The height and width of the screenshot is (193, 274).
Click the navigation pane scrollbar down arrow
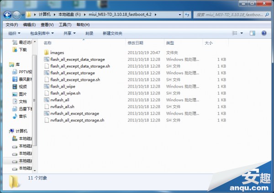pos(35,171)
